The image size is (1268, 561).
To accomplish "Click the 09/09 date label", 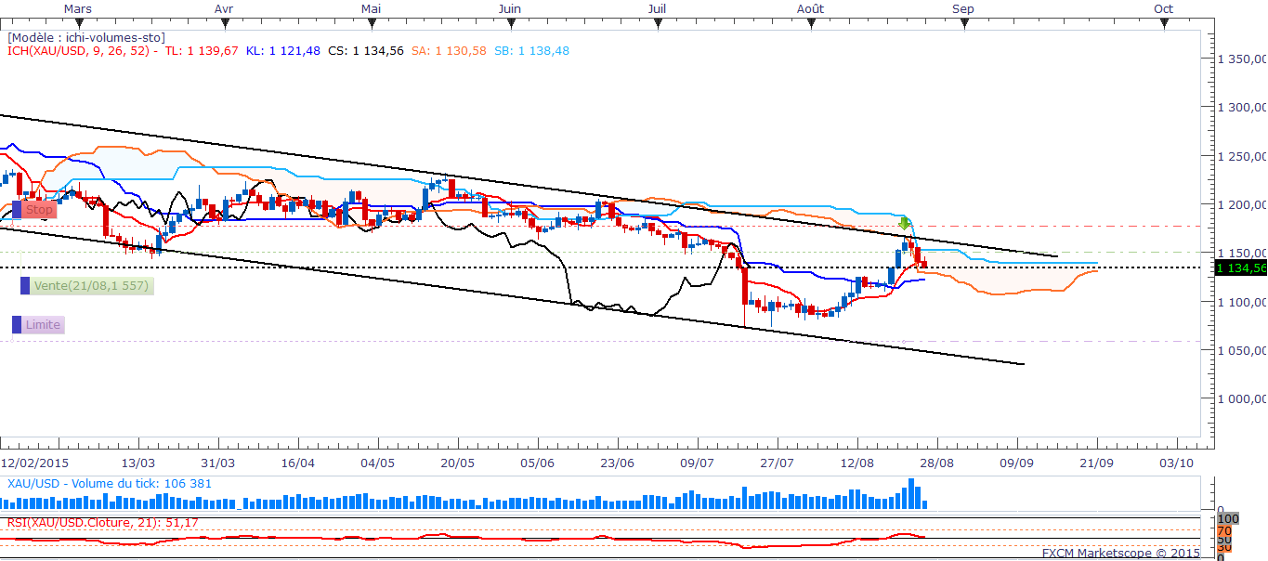I will coord(1016,462).
